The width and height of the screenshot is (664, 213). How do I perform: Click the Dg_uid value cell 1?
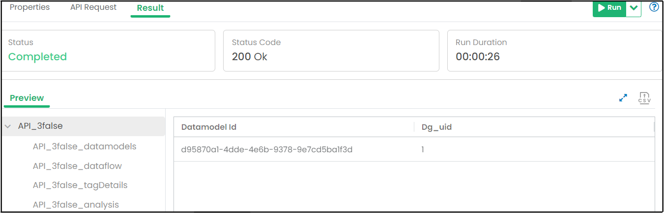point(423,149)
